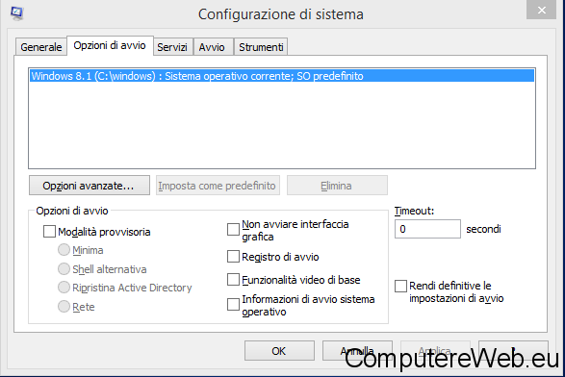Enable Funzionalità video di base
Viewport: 565px width, 377px height.
pos(233,280)
